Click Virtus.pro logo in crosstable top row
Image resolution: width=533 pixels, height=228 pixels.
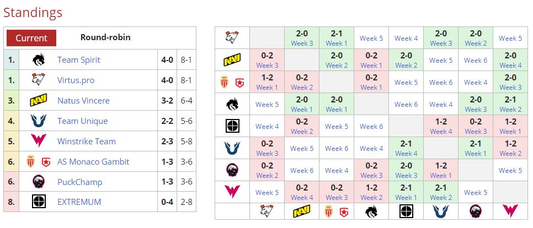point(232,38)
